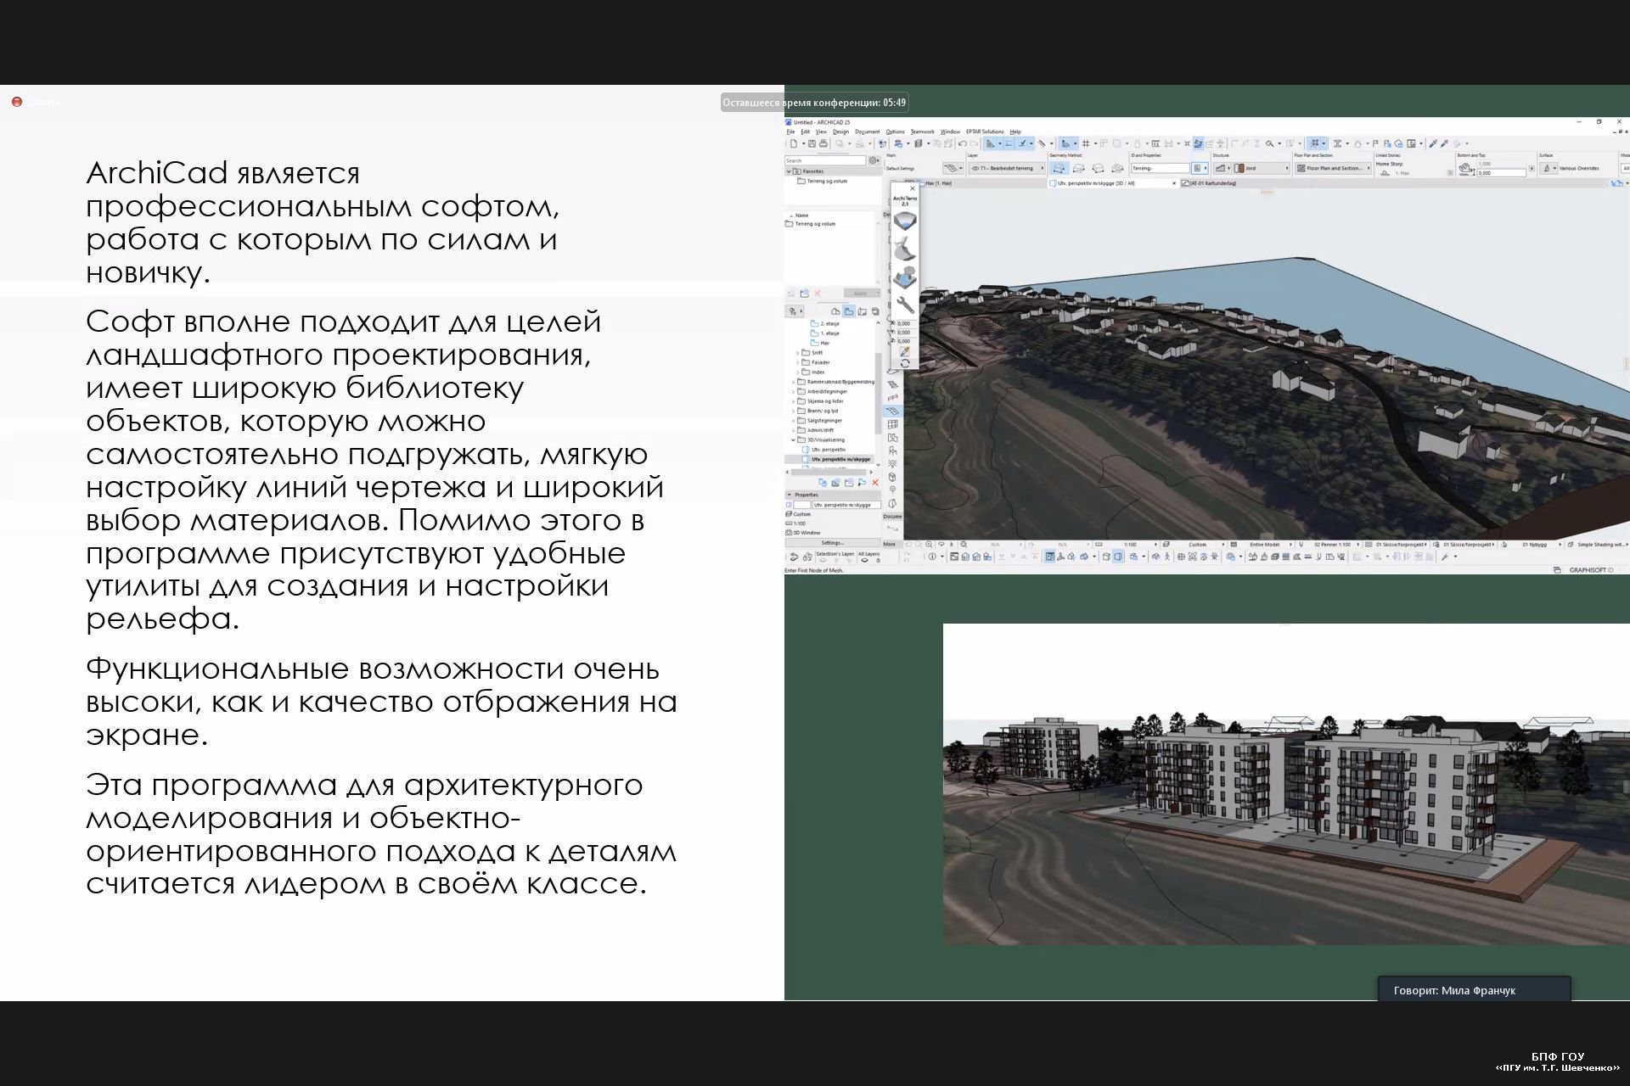This screenshot has width=1630, height=1086.
Task: Click the View Map folder icon in Navigator
Action: click(x=849, y=311)
